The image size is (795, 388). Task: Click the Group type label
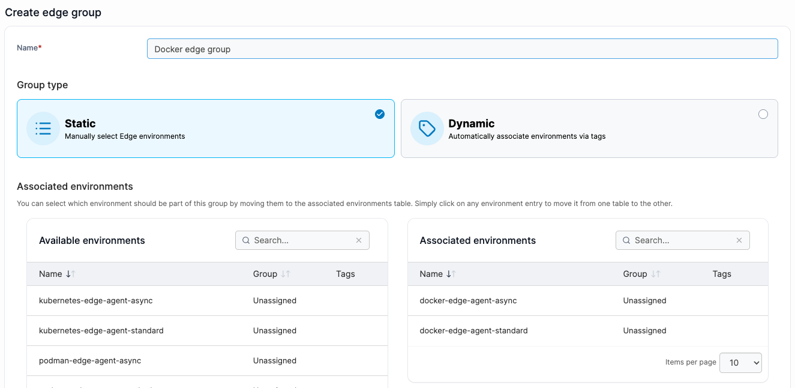pyautogui.click(x=43, y=85)
